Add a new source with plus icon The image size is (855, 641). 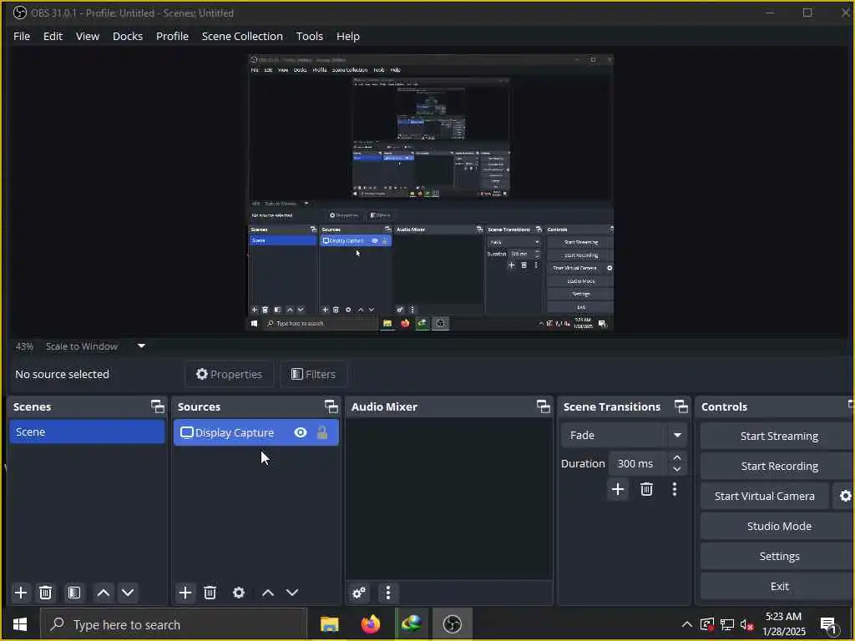pos(185,593)
